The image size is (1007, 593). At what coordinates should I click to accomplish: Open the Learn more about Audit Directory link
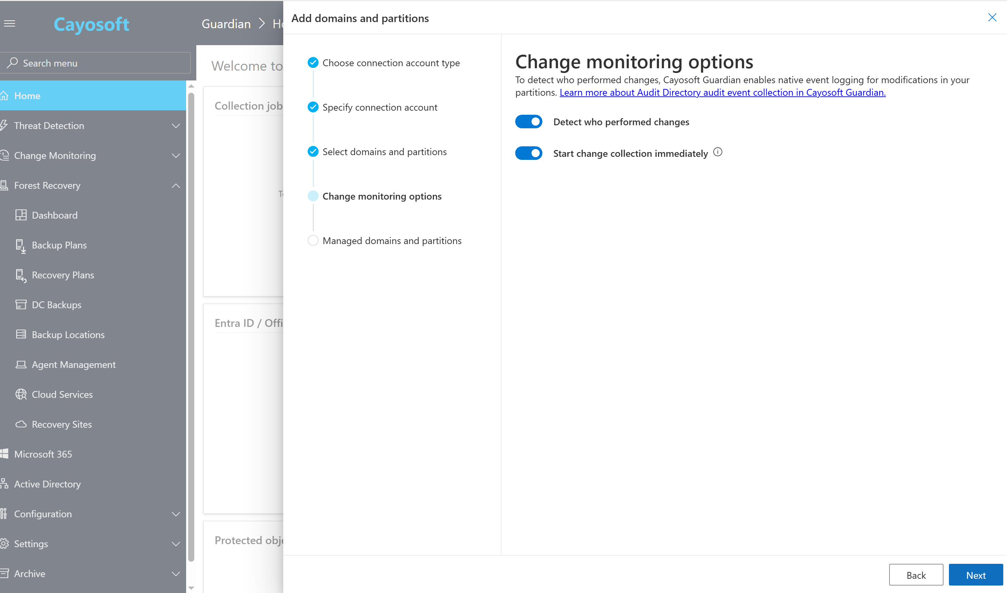(x=722, y=93)
